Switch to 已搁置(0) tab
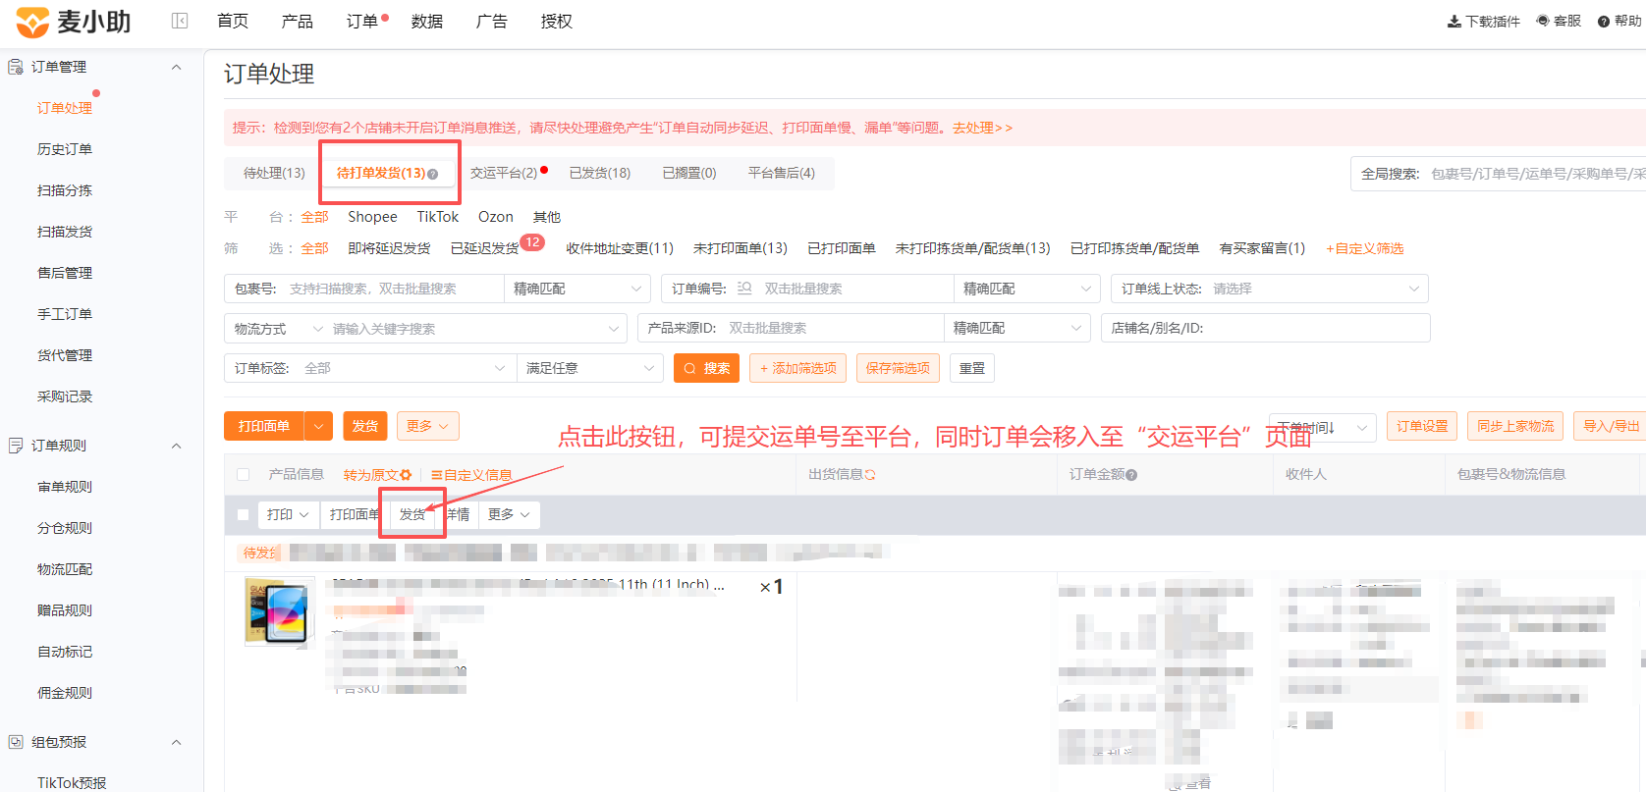The image size is (1646, 792). pyautogui.click(x=689, y=173)
